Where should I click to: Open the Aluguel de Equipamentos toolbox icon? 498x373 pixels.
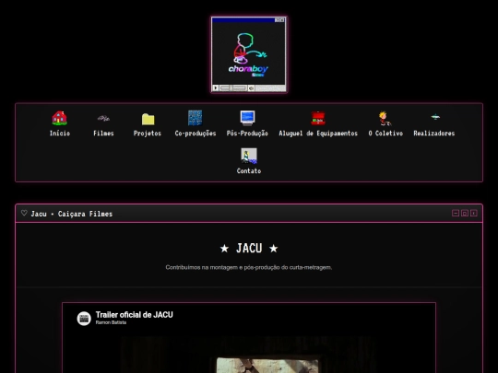[318, 118]
